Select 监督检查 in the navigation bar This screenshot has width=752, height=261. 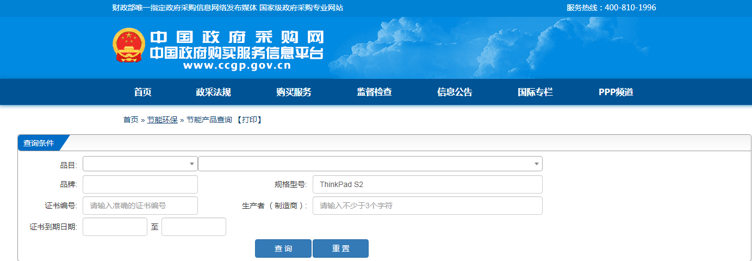374,92
